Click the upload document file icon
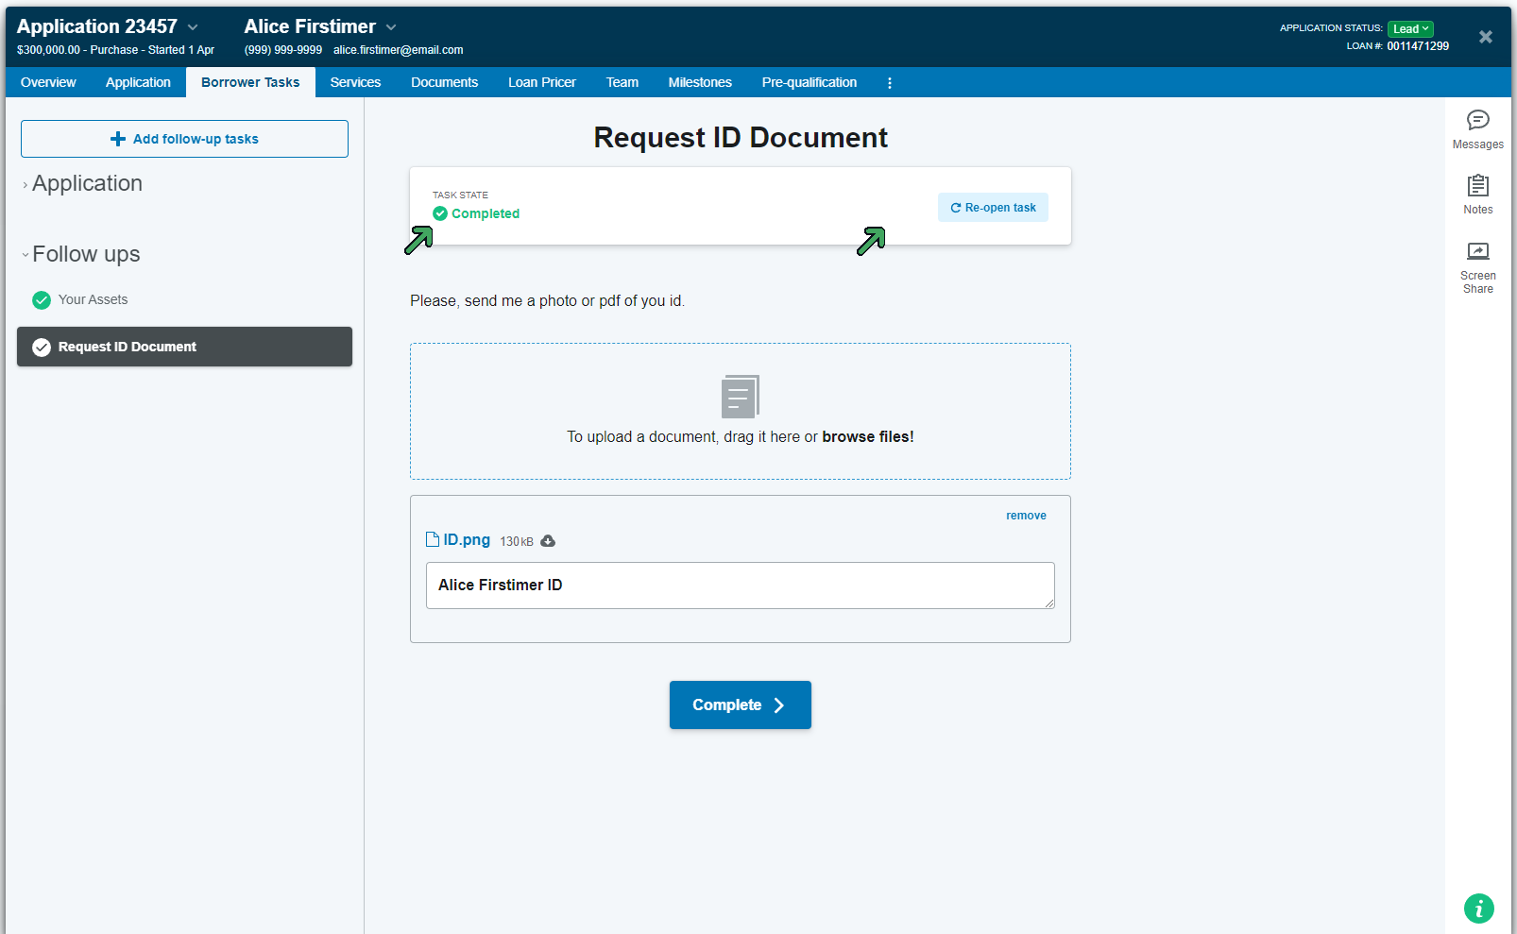The height and width of the screenshot is (934, 1517). coord(740,397)
